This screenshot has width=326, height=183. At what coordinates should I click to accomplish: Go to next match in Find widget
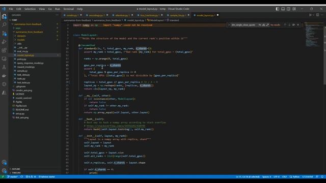289,25
